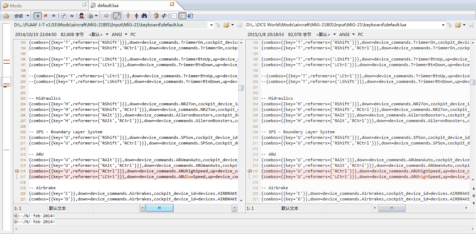Toggle the Edit pencil mode

point(117,16)
